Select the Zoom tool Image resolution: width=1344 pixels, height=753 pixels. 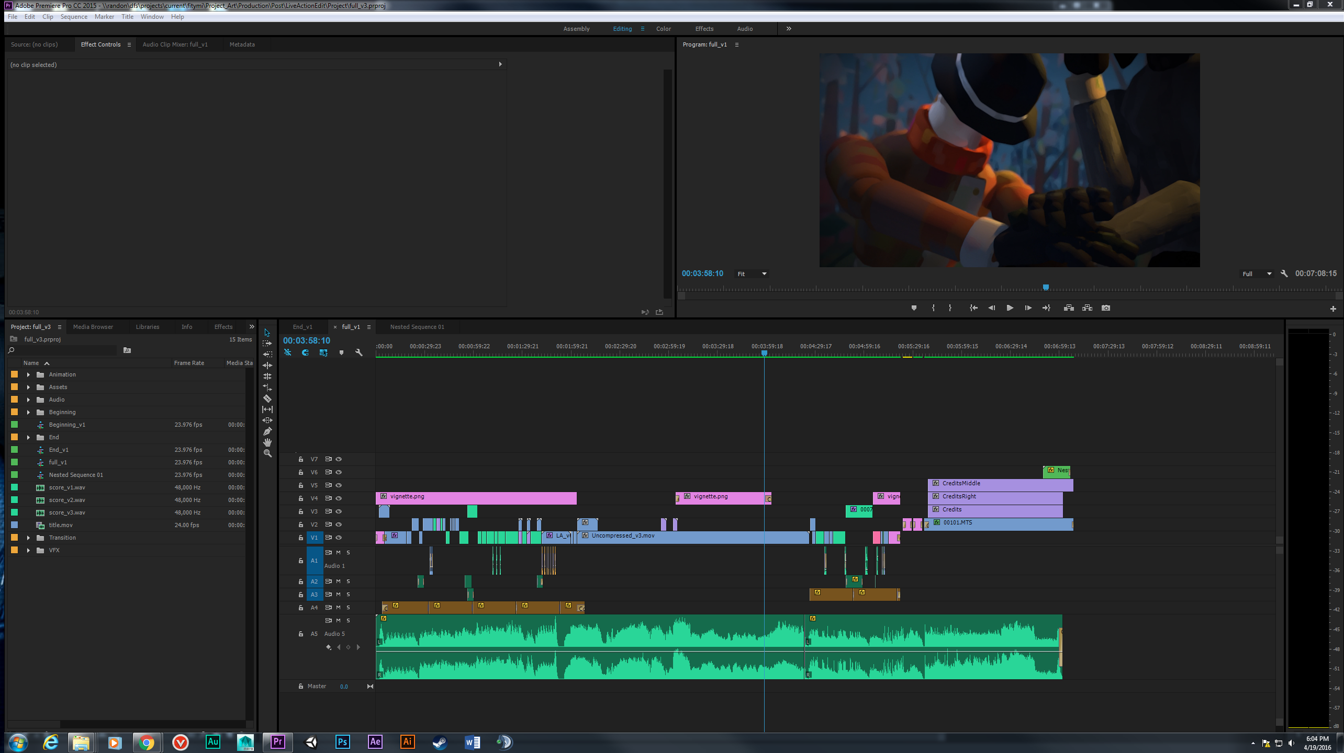[267, 453]
